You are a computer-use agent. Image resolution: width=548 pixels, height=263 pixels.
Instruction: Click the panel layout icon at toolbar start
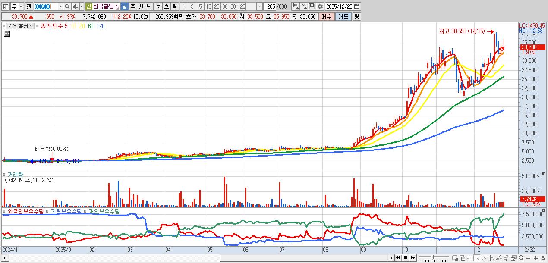6,6
